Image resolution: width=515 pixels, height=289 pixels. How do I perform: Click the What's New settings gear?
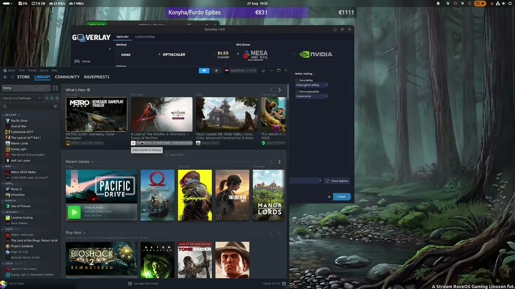pyautogui.click(x=89, y=90)
